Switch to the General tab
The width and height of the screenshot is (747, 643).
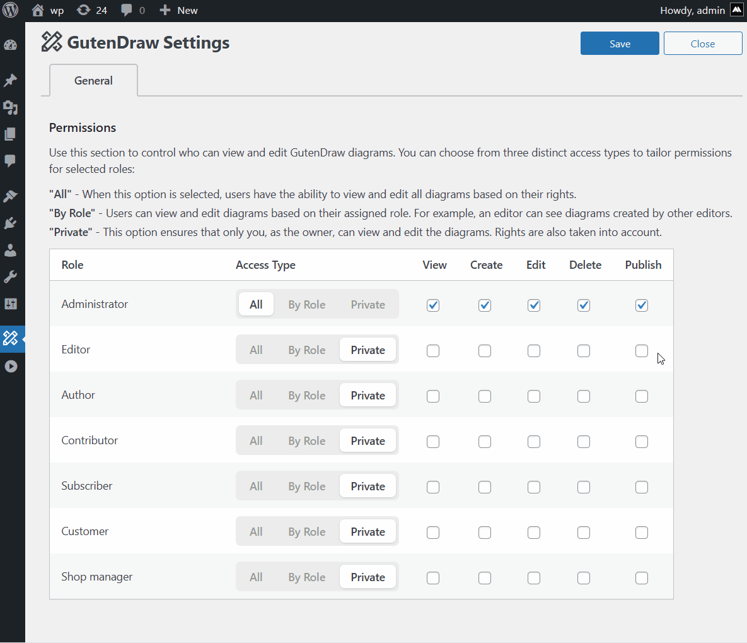point(93,80)
